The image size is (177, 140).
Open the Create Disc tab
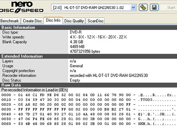(32, 21)
